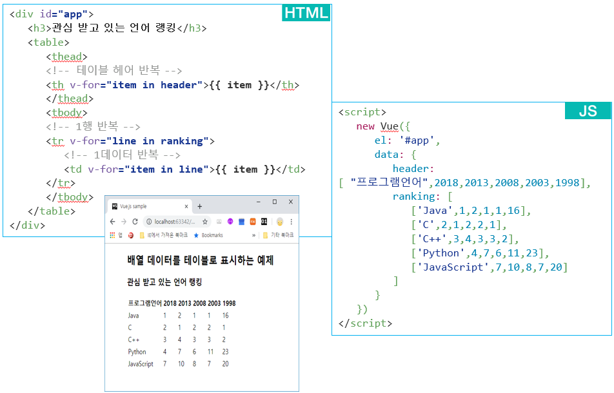Close the Chrome window

coord(290,202)
